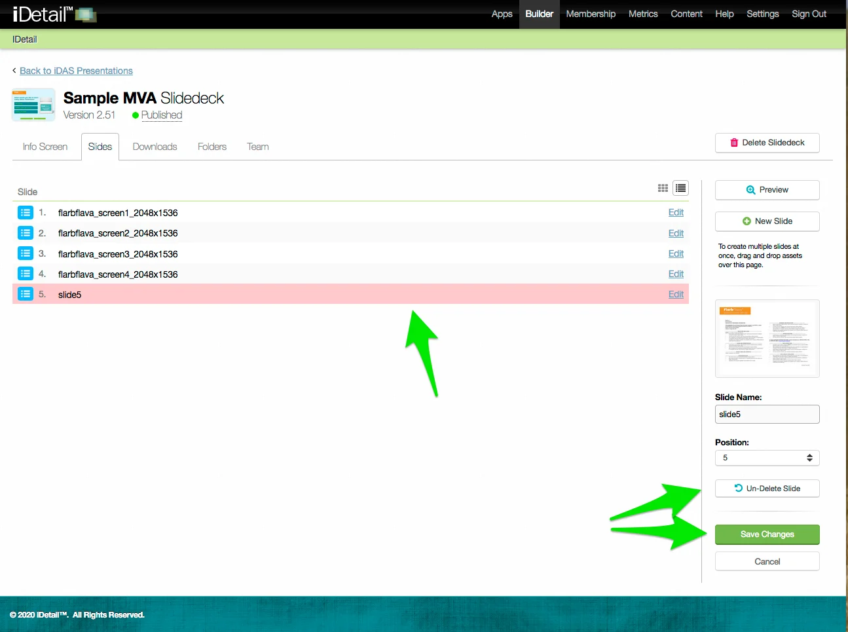Select the flarbflava_screen4_2048x1536 slide name
The width and height of the screenshot is (848, 632).
click(118, 274)
